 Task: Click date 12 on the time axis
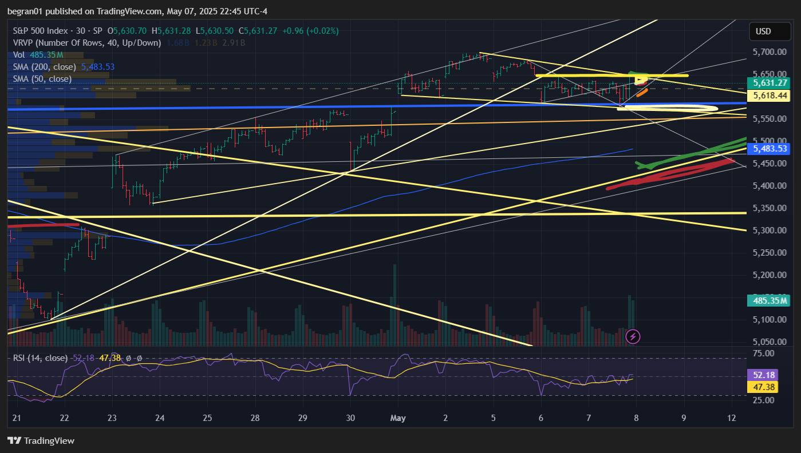(732, 418)
